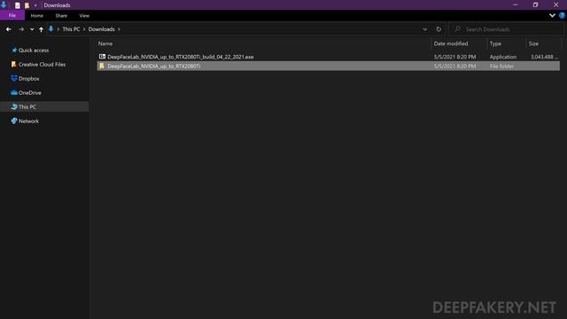Select the DeepFaceLab build_04_22_2021.exe file
This screenshot has height=319, width=567.
[181, 57]
